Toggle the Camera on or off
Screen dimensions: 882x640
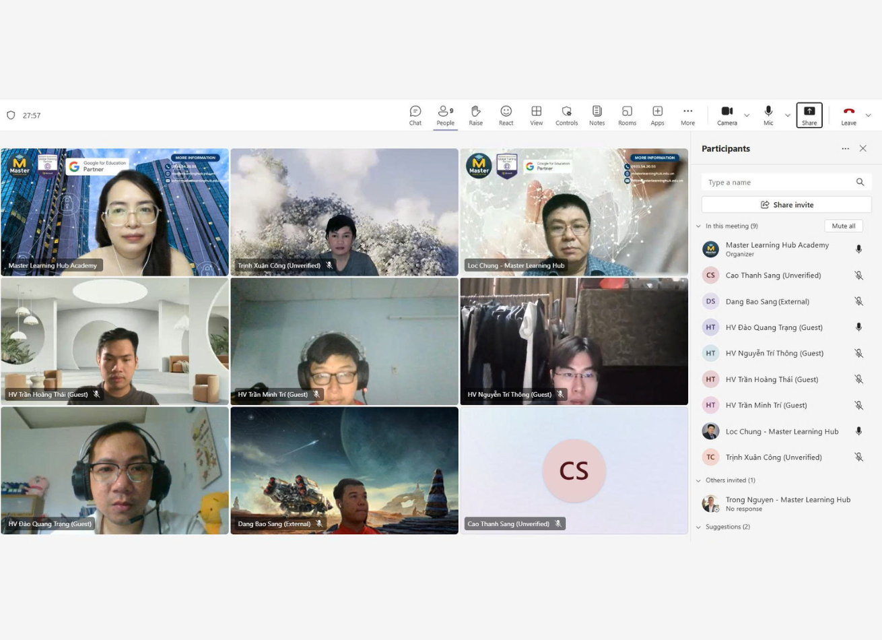[x=726, y=115]
